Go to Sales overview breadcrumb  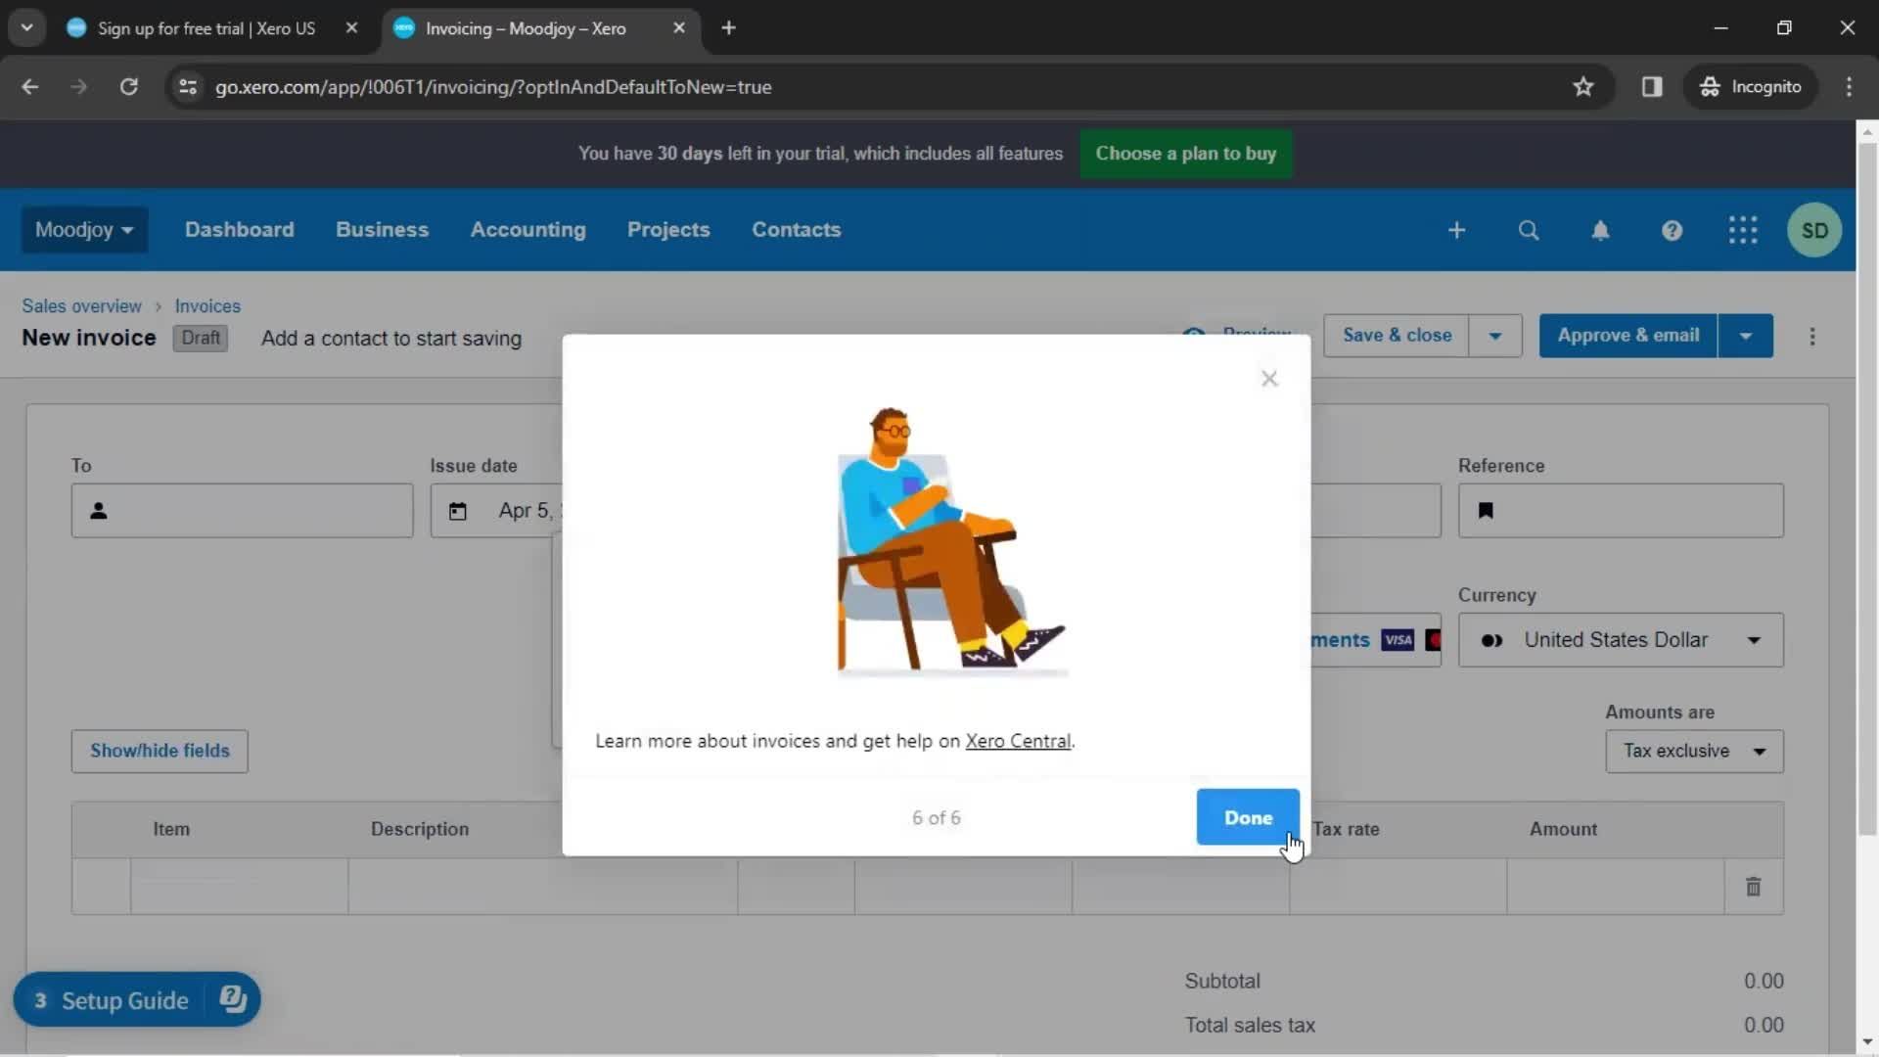coord(81,306)
